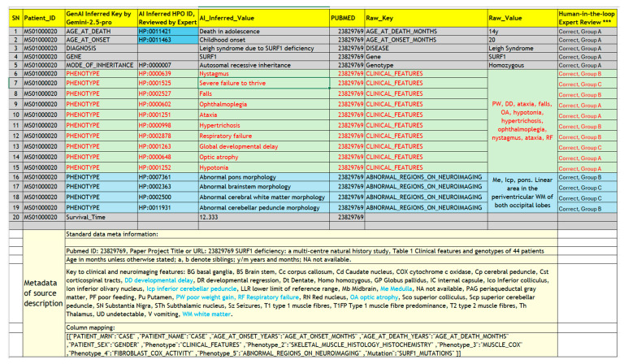Select the AGE_AT_ONSET_MONTHS raw key cell
The width and height of the screenshot is (624, 364).
point(426,40)
